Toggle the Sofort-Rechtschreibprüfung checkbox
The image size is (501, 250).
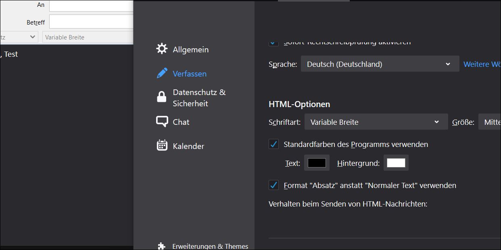click(x=274, y=42)
